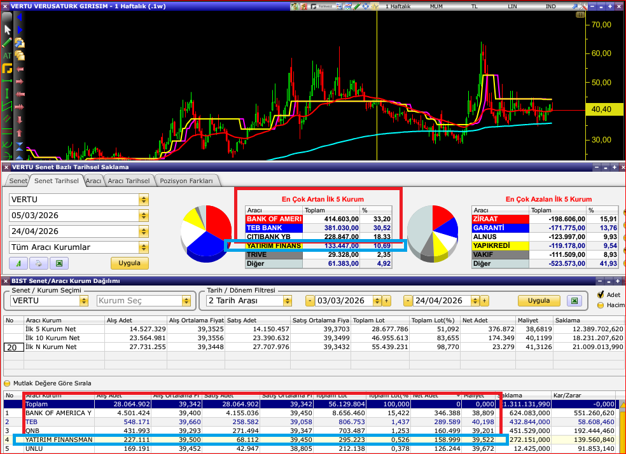Select the orange bracket shape tool
The image size is (626, 454).
point(7,69)
